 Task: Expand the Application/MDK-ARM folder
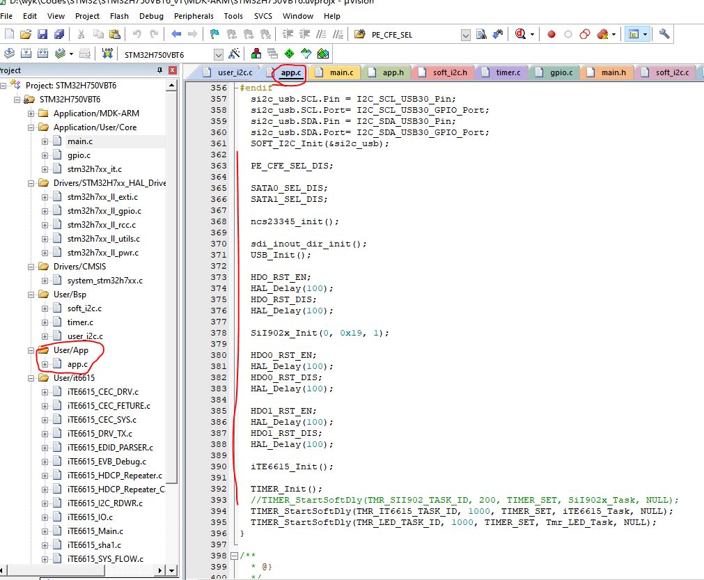click(31, 113)
